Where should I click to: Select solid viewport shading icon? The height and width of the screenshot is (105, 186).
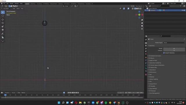(x=137, y=8)
